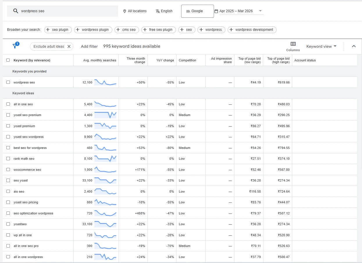Tick the 'all in one seo pro' checkbox

pyautogui.click(x=8, y=246)
